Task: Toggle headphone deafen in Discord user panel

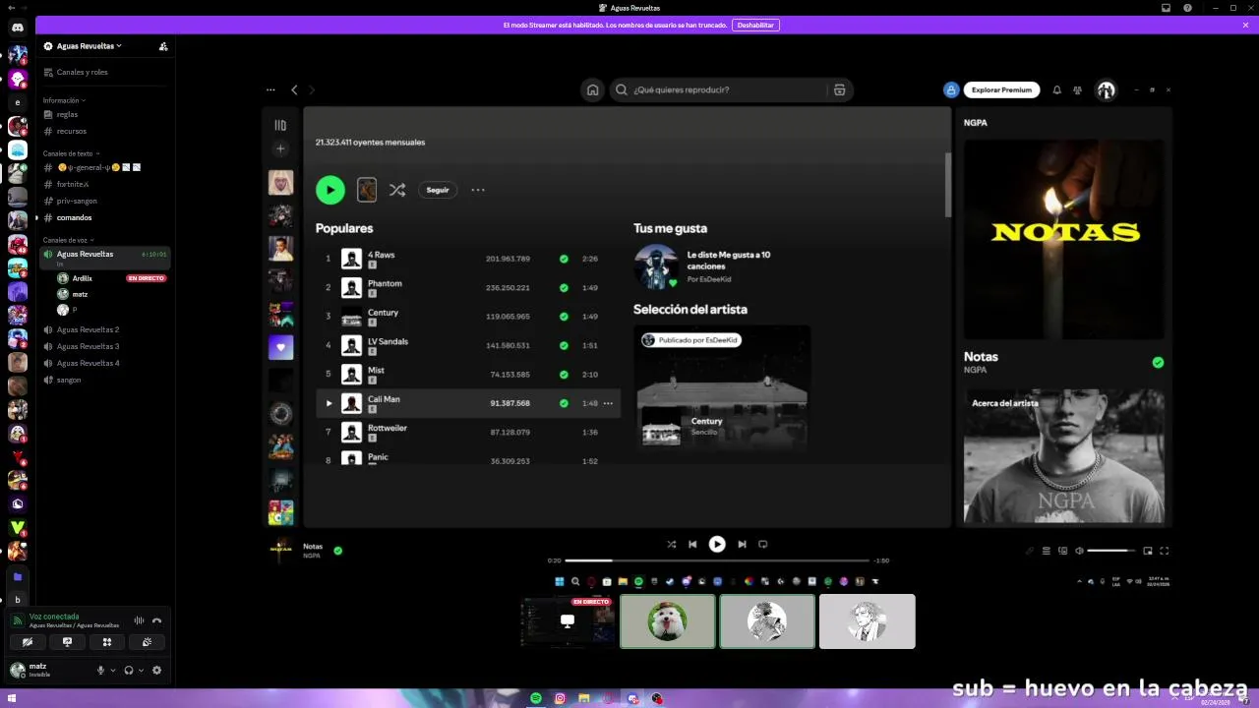Action: pos(129,670)
